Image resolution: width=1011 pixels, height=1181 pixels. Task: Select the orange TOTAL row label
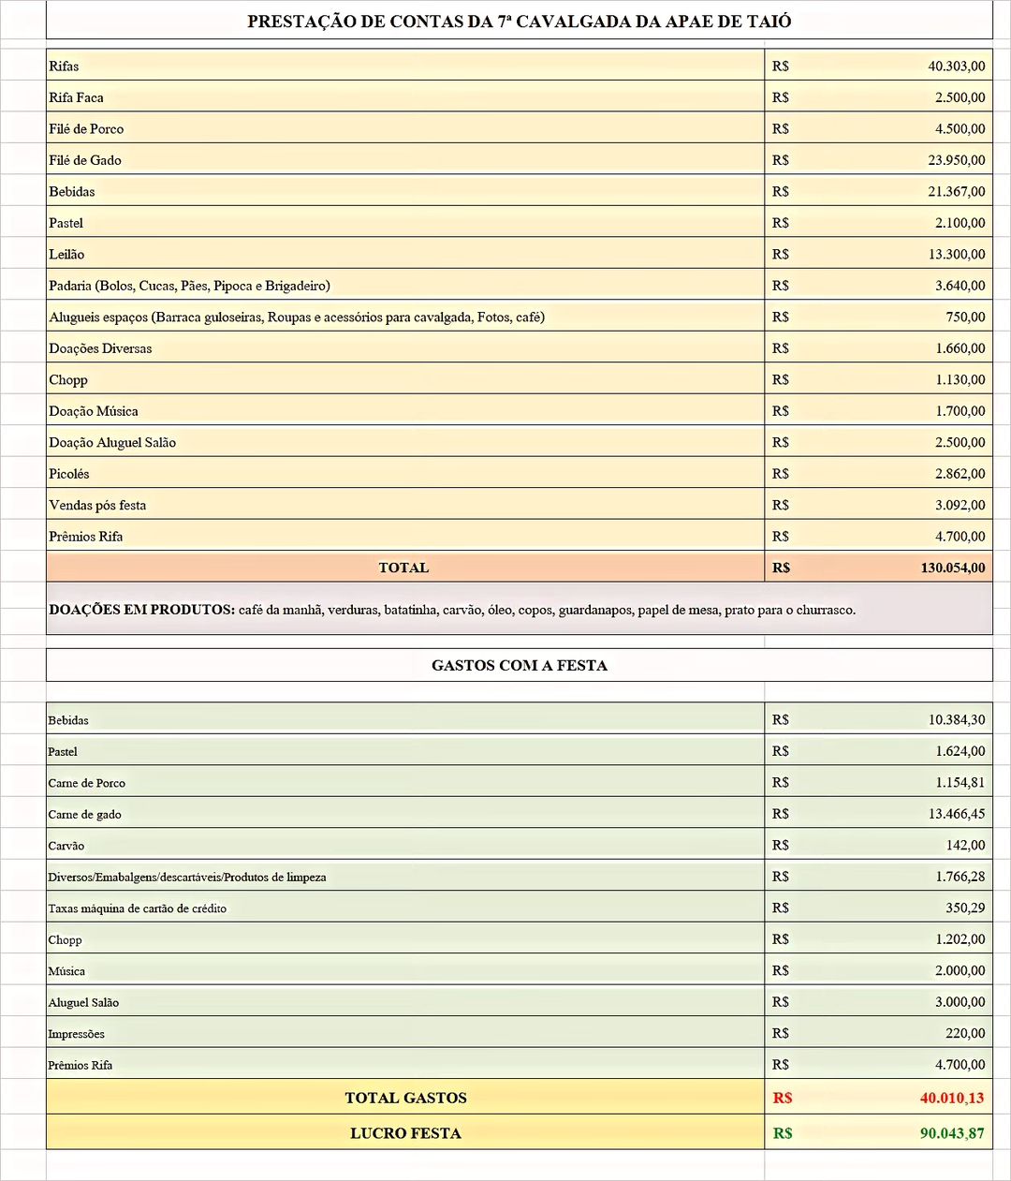[x=405, y=568]
